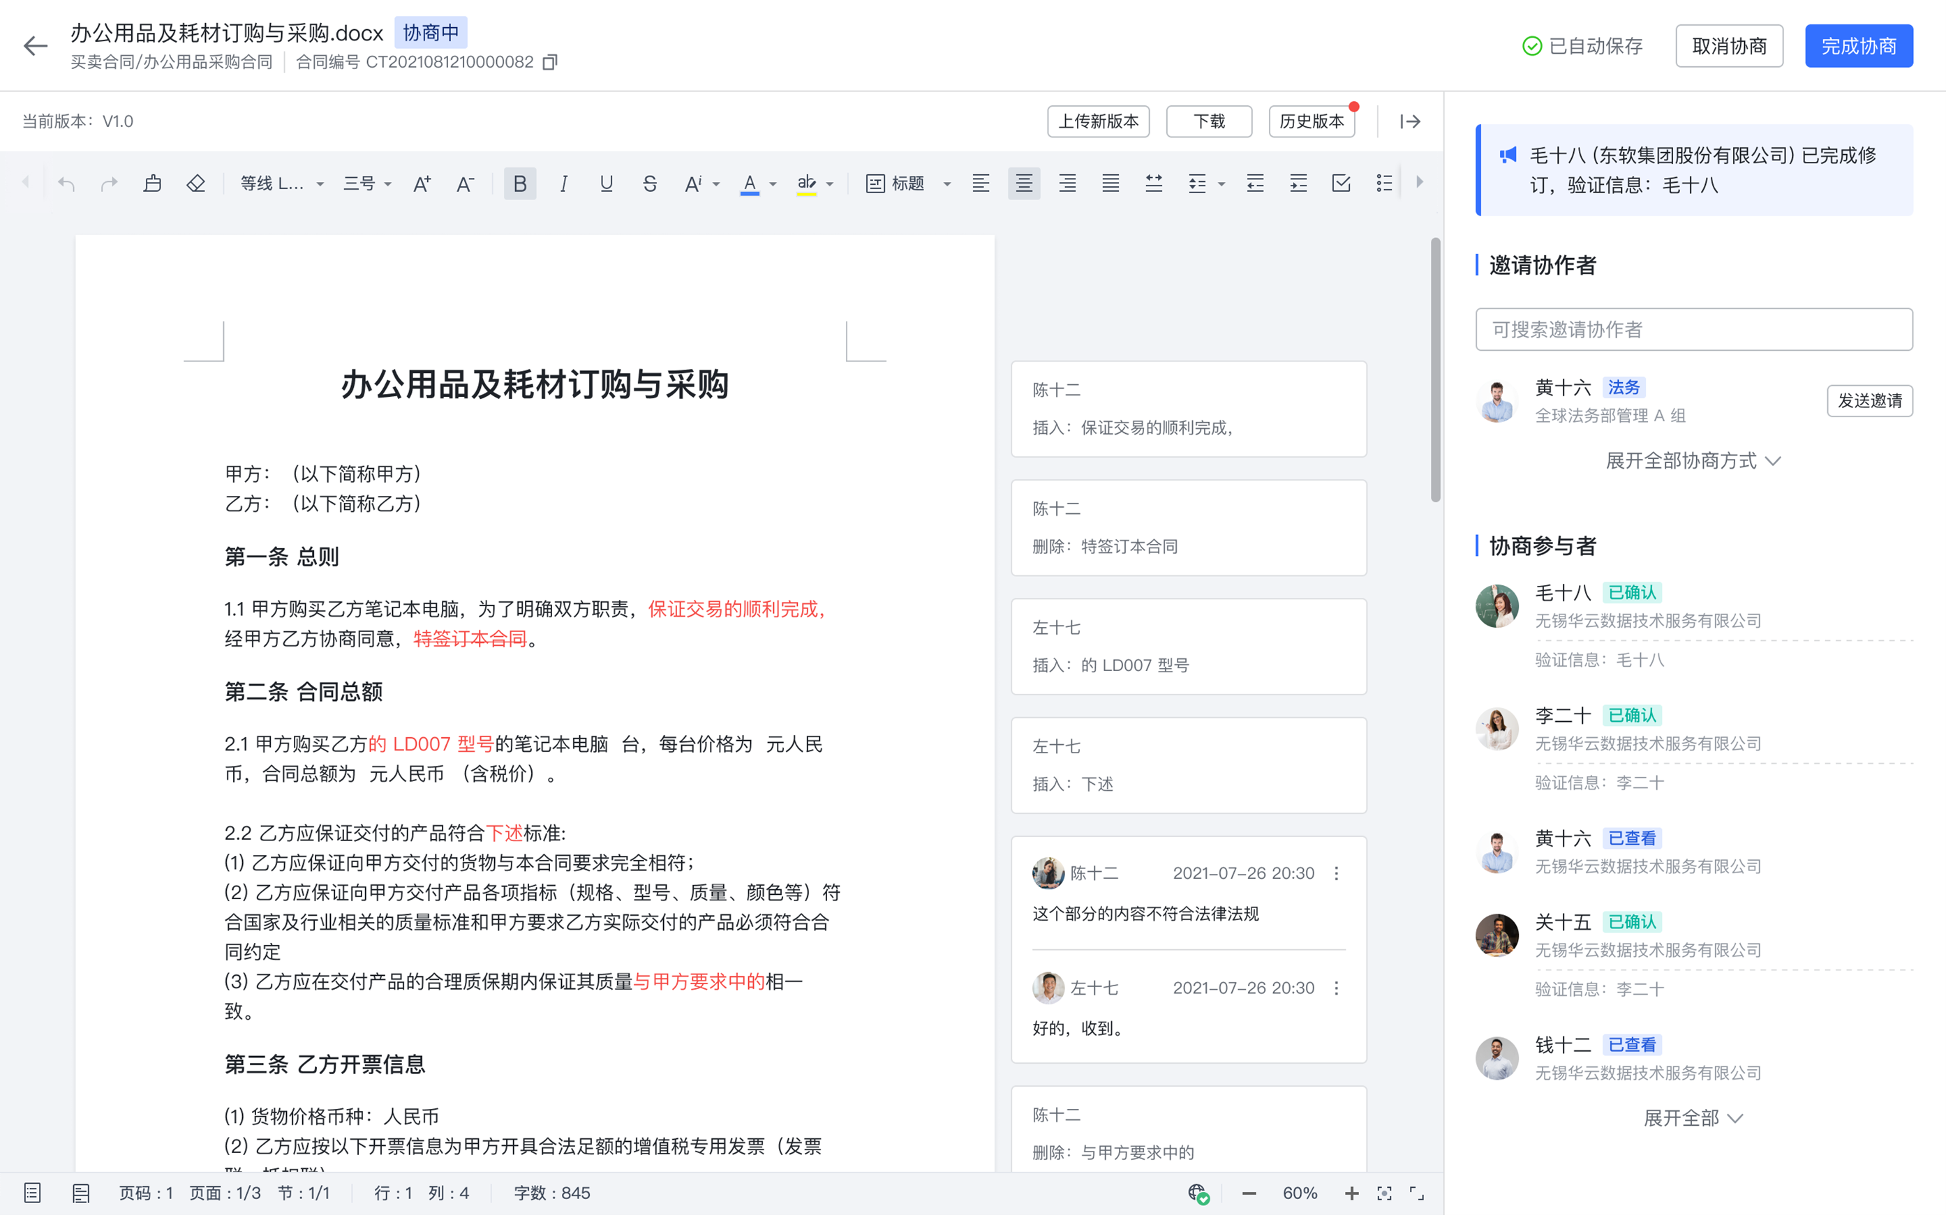Toggle bold formatting

519,184
